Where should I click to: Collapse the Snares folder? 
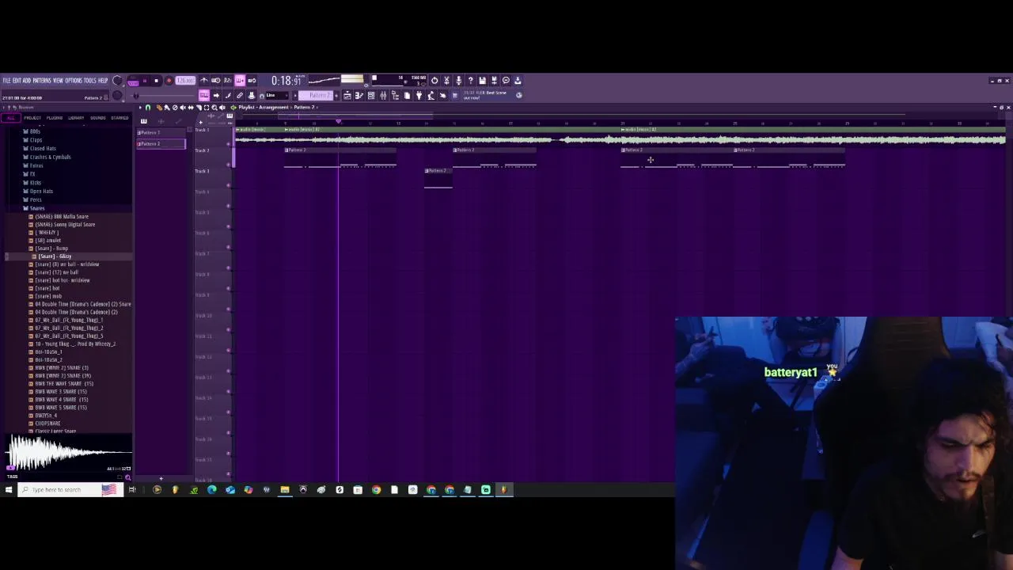pyautogui.click(x=37, y=208)
